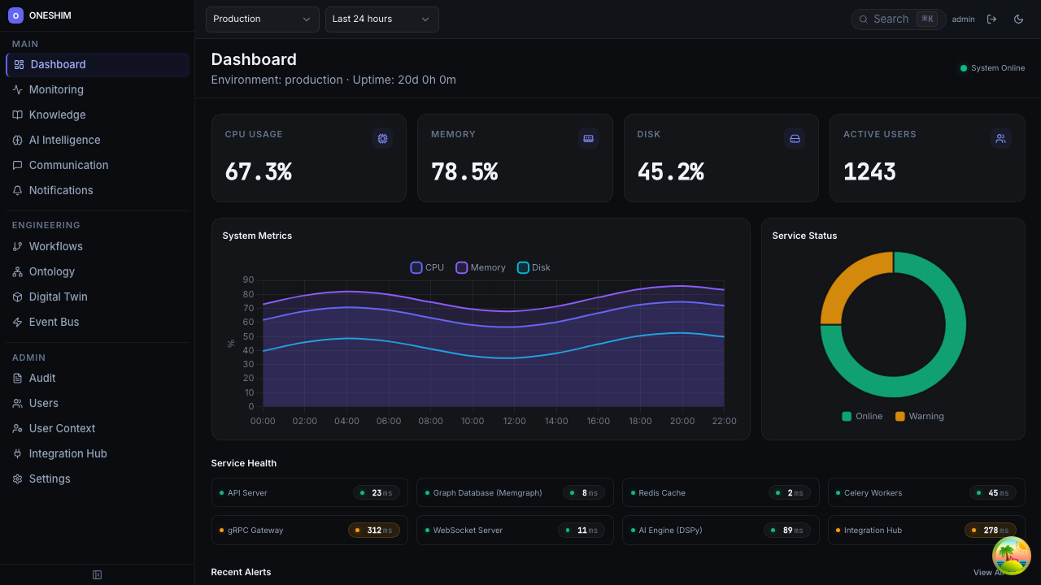Screen dimensions: 1041x585
Task: Collapse the sidebar with the bottom icon
Action: click(x=97, y=574)
